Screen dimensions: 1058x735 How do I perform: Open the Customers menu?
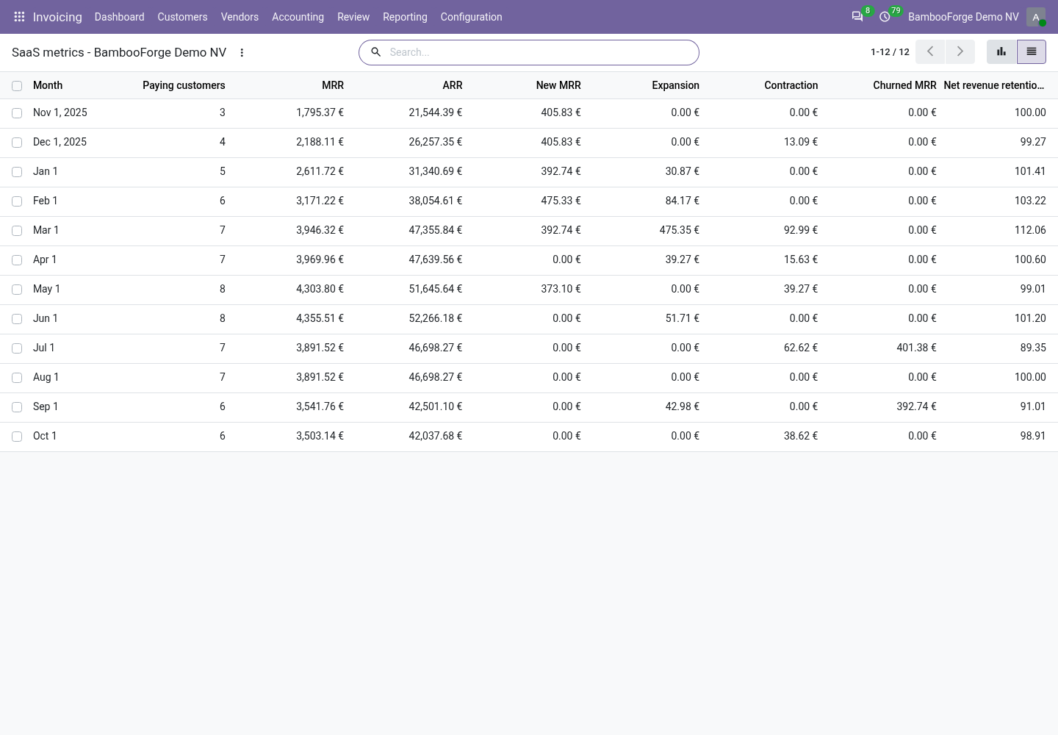182,16
